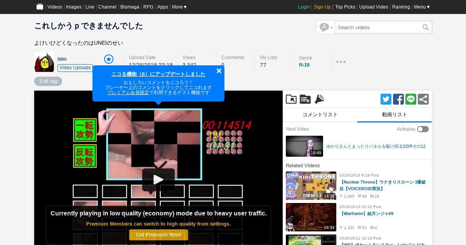The image size is (466, 245).
Task: Open the R-18 genre link
Action: (x=304, y=65)
